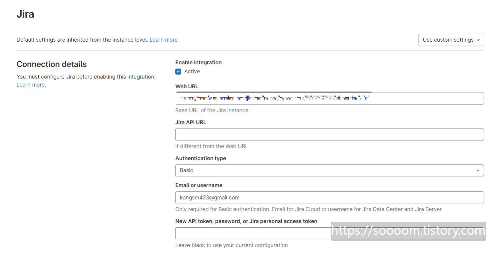Open Learn more link under Connection details
Viewport: 499px width, 254px height.
coord(31,85)
